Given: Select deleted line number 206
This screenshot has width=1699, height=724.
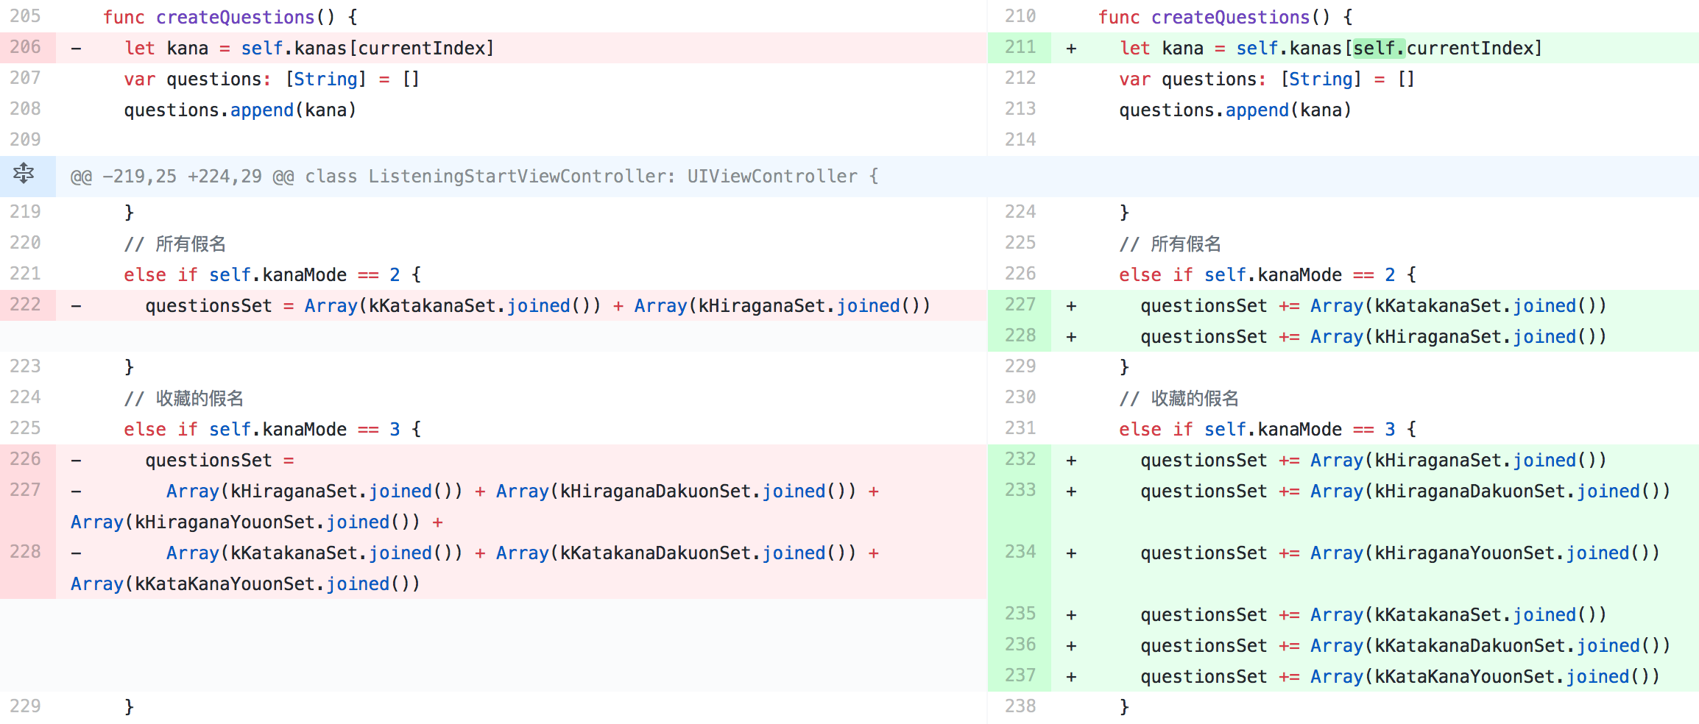Looking at the screenshot, I should point(26,48).
